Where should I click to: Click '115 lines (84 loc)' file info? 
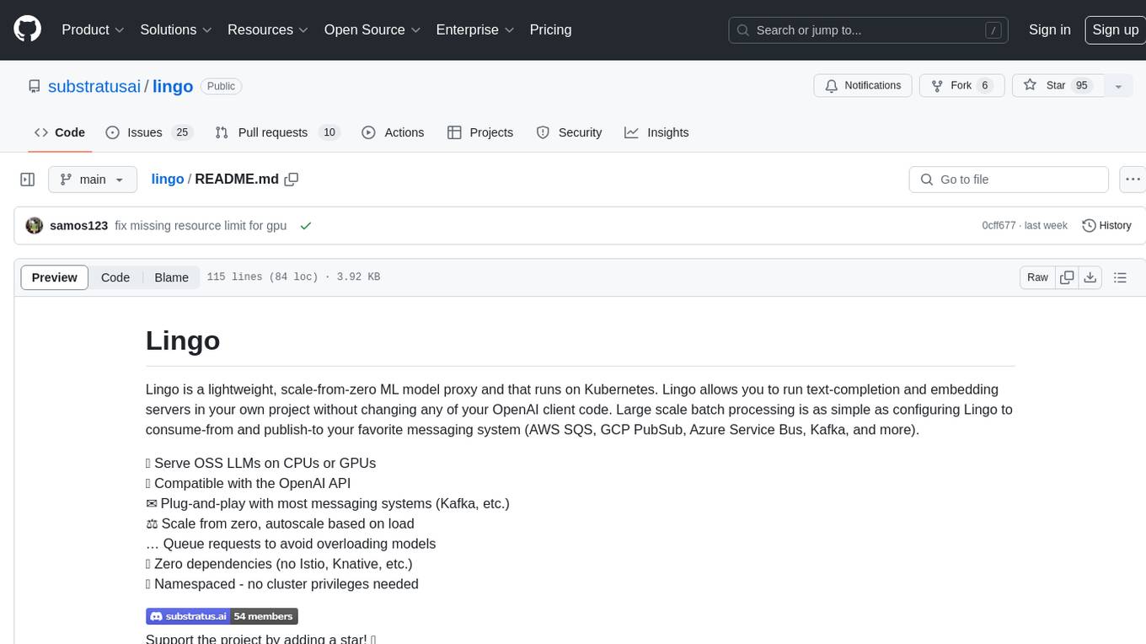[263, 277]
